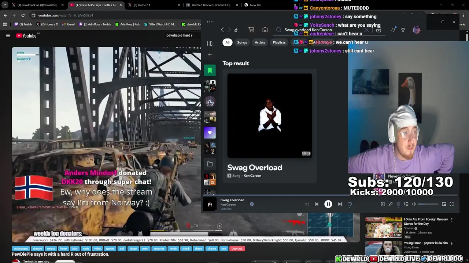Switch to the Untitled Bracket tab

coord(211,5)
